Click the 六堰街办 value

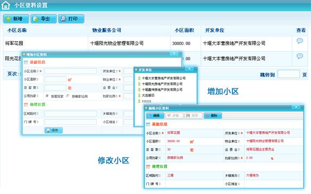(253, 175)
